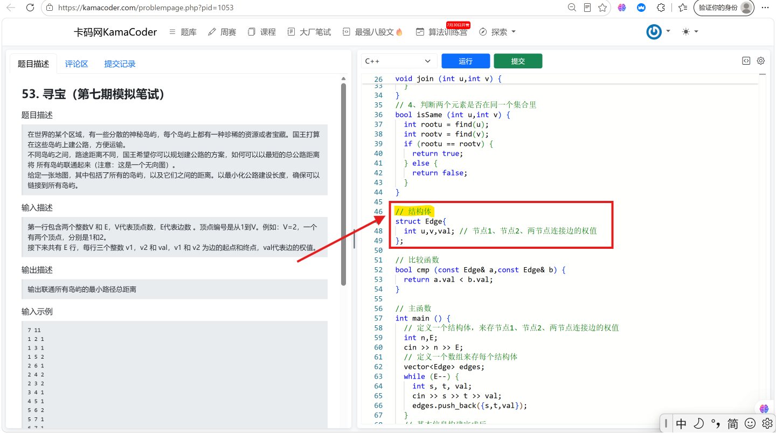Image resolution: width=776 pixels, height=433 pixels.
Task: Add this page to favorites star
Action: click(602, 8)
